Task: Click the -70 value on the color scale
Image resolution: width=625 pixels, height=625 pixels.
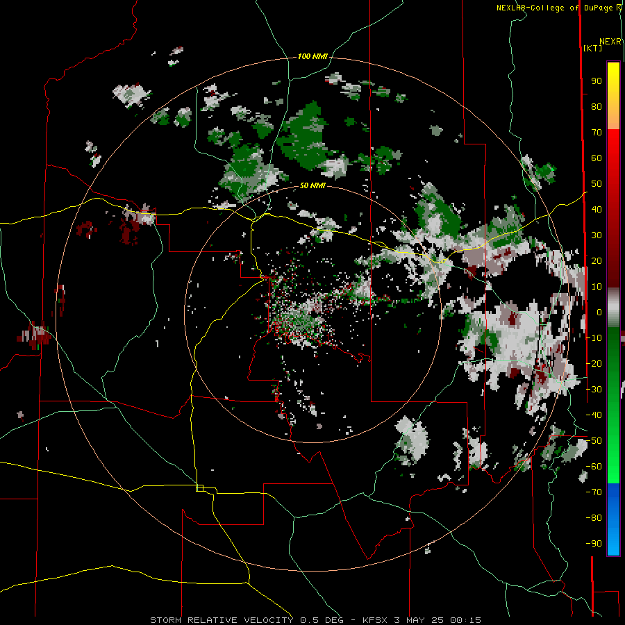Action: tap(594, 492)
